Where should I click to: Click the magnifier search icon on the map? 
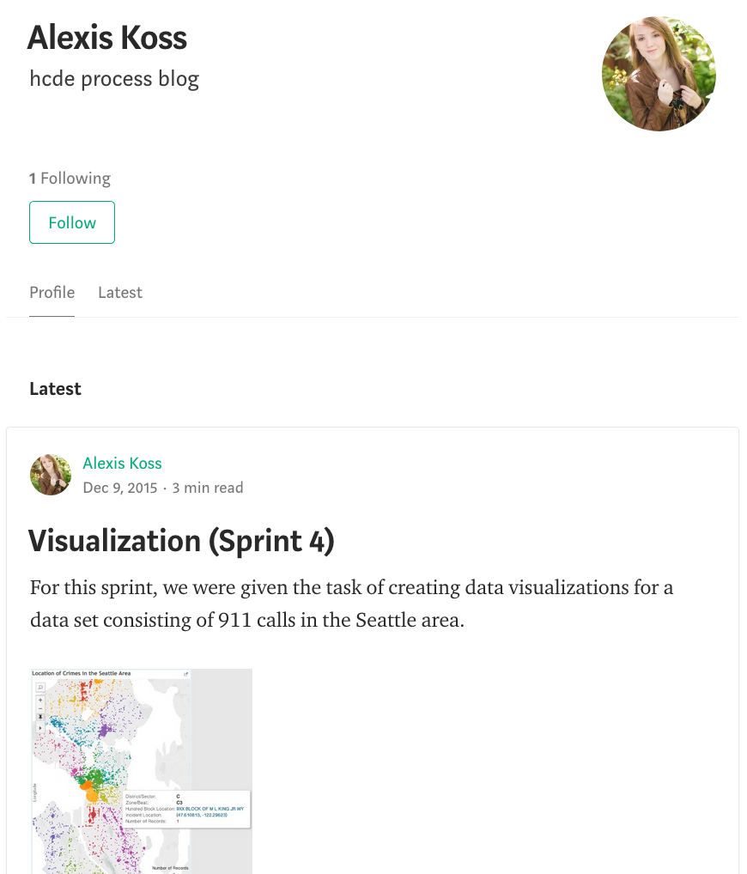(x=40, y=688)
